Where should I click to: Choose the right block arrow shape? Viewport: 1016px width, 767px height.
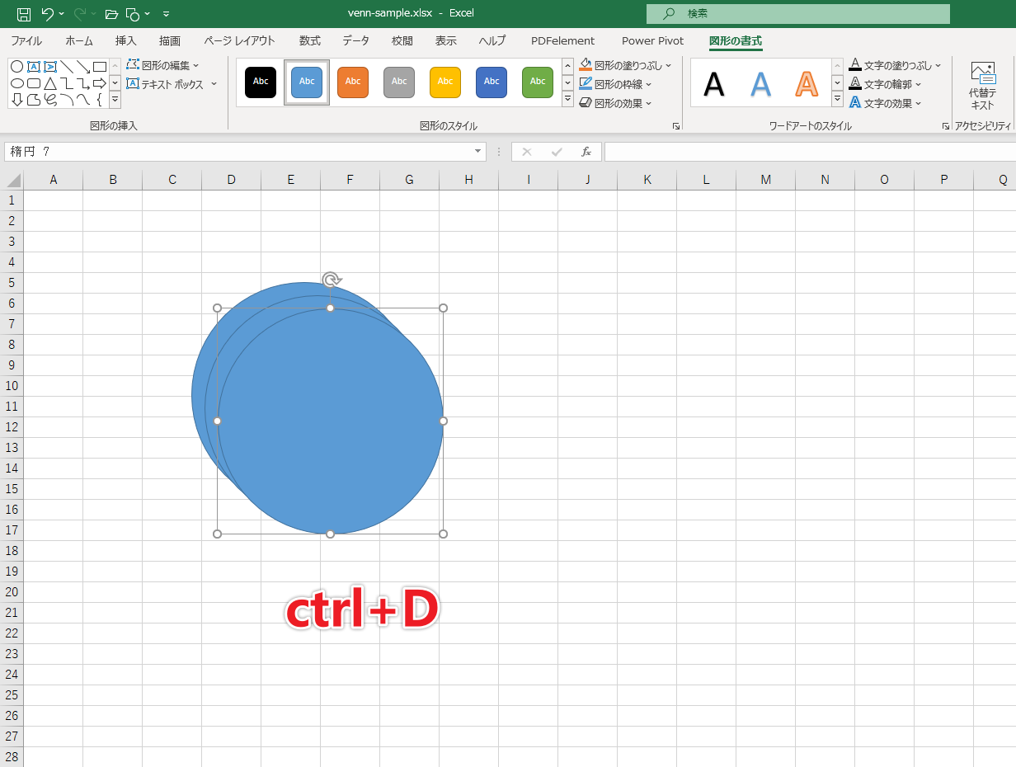[x=99, y=83]
